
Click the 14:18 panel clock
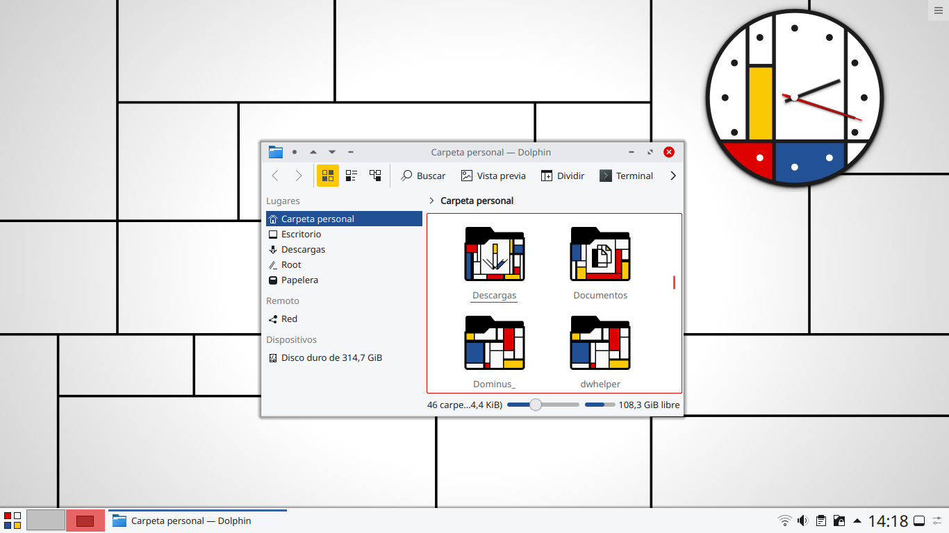[888, 521]
